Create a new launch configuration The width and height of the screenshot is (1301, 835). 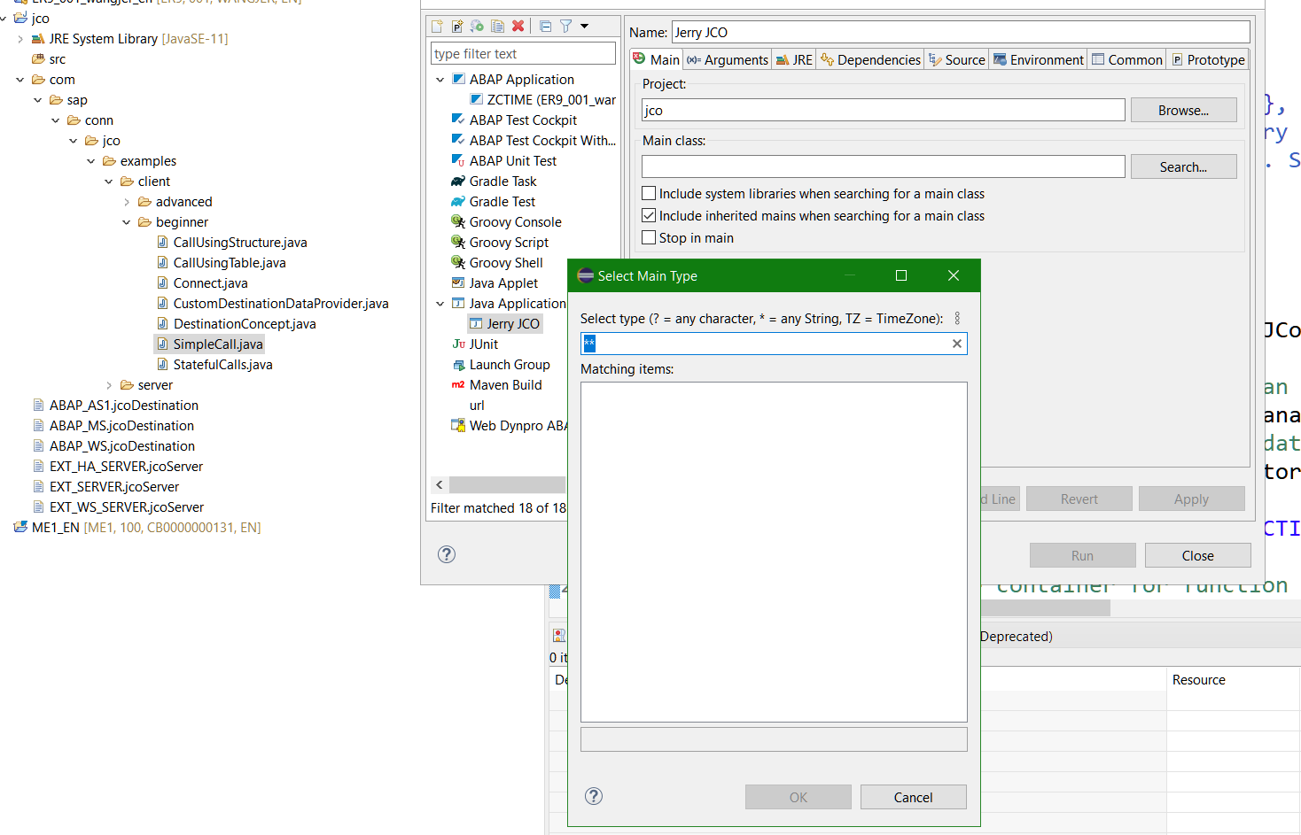pos(437,27)
